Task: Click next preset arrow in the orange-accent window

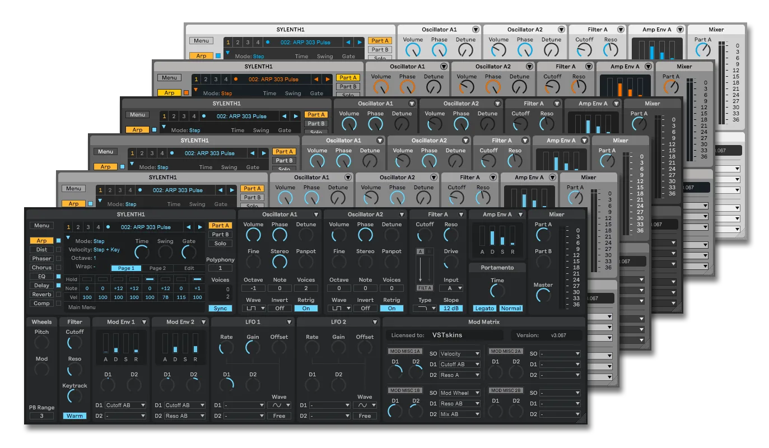Action: tap(328, 80)
